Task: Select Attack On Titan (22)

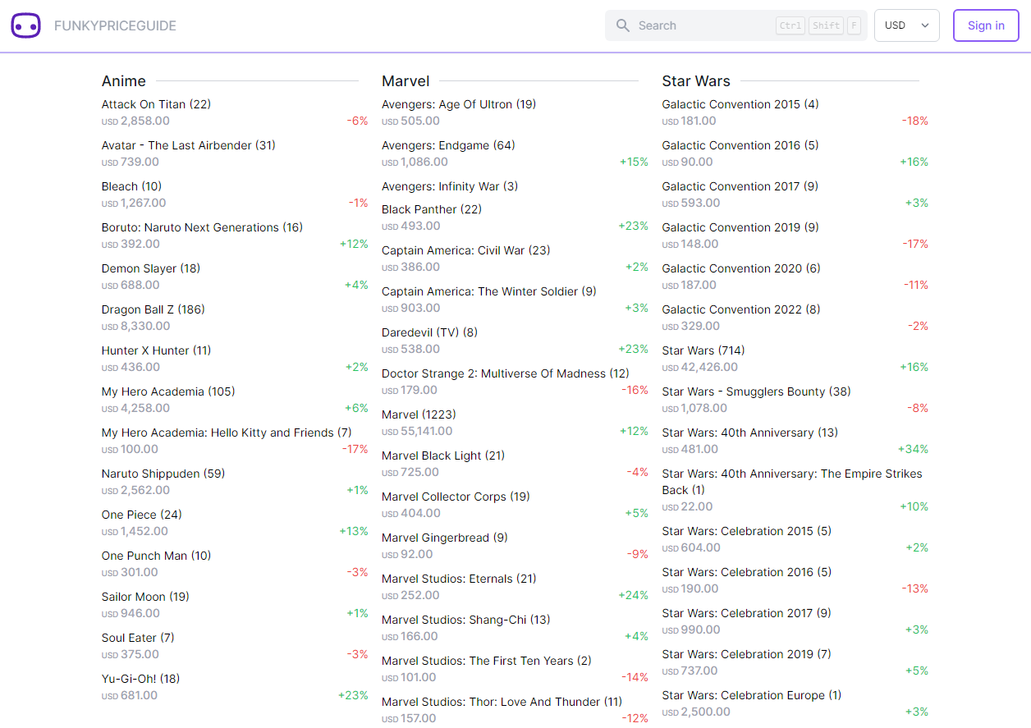Action: 156,104
